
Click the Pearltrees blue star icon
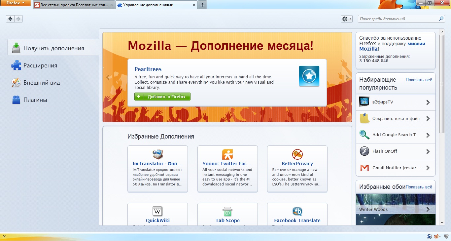point(309,76)
